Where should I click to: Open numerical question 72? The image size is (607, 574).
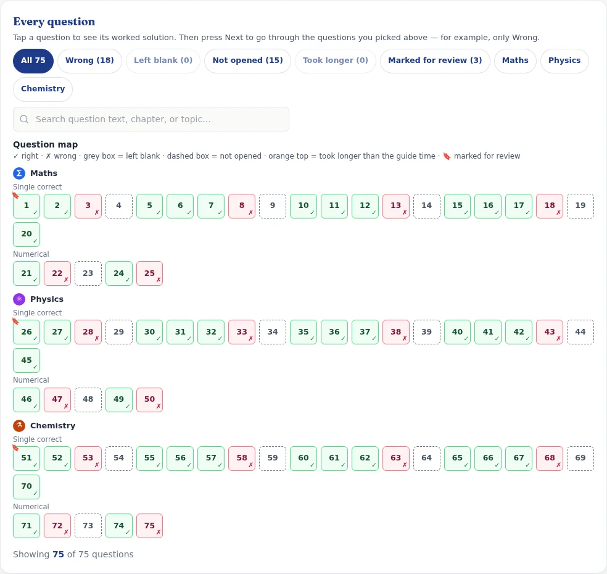(57, 526)
